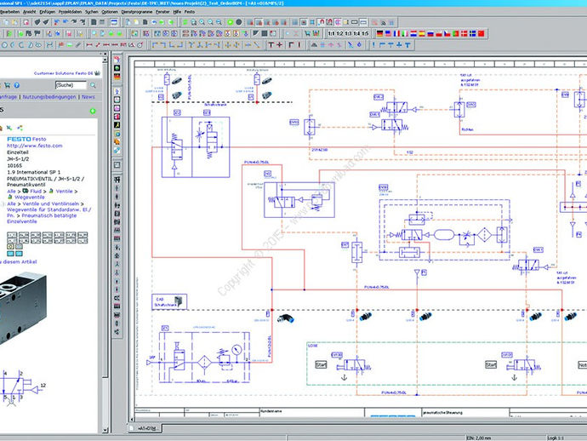Set scale to 1:4
Viewport: 587px width, 441px height.
click(356, 34)
